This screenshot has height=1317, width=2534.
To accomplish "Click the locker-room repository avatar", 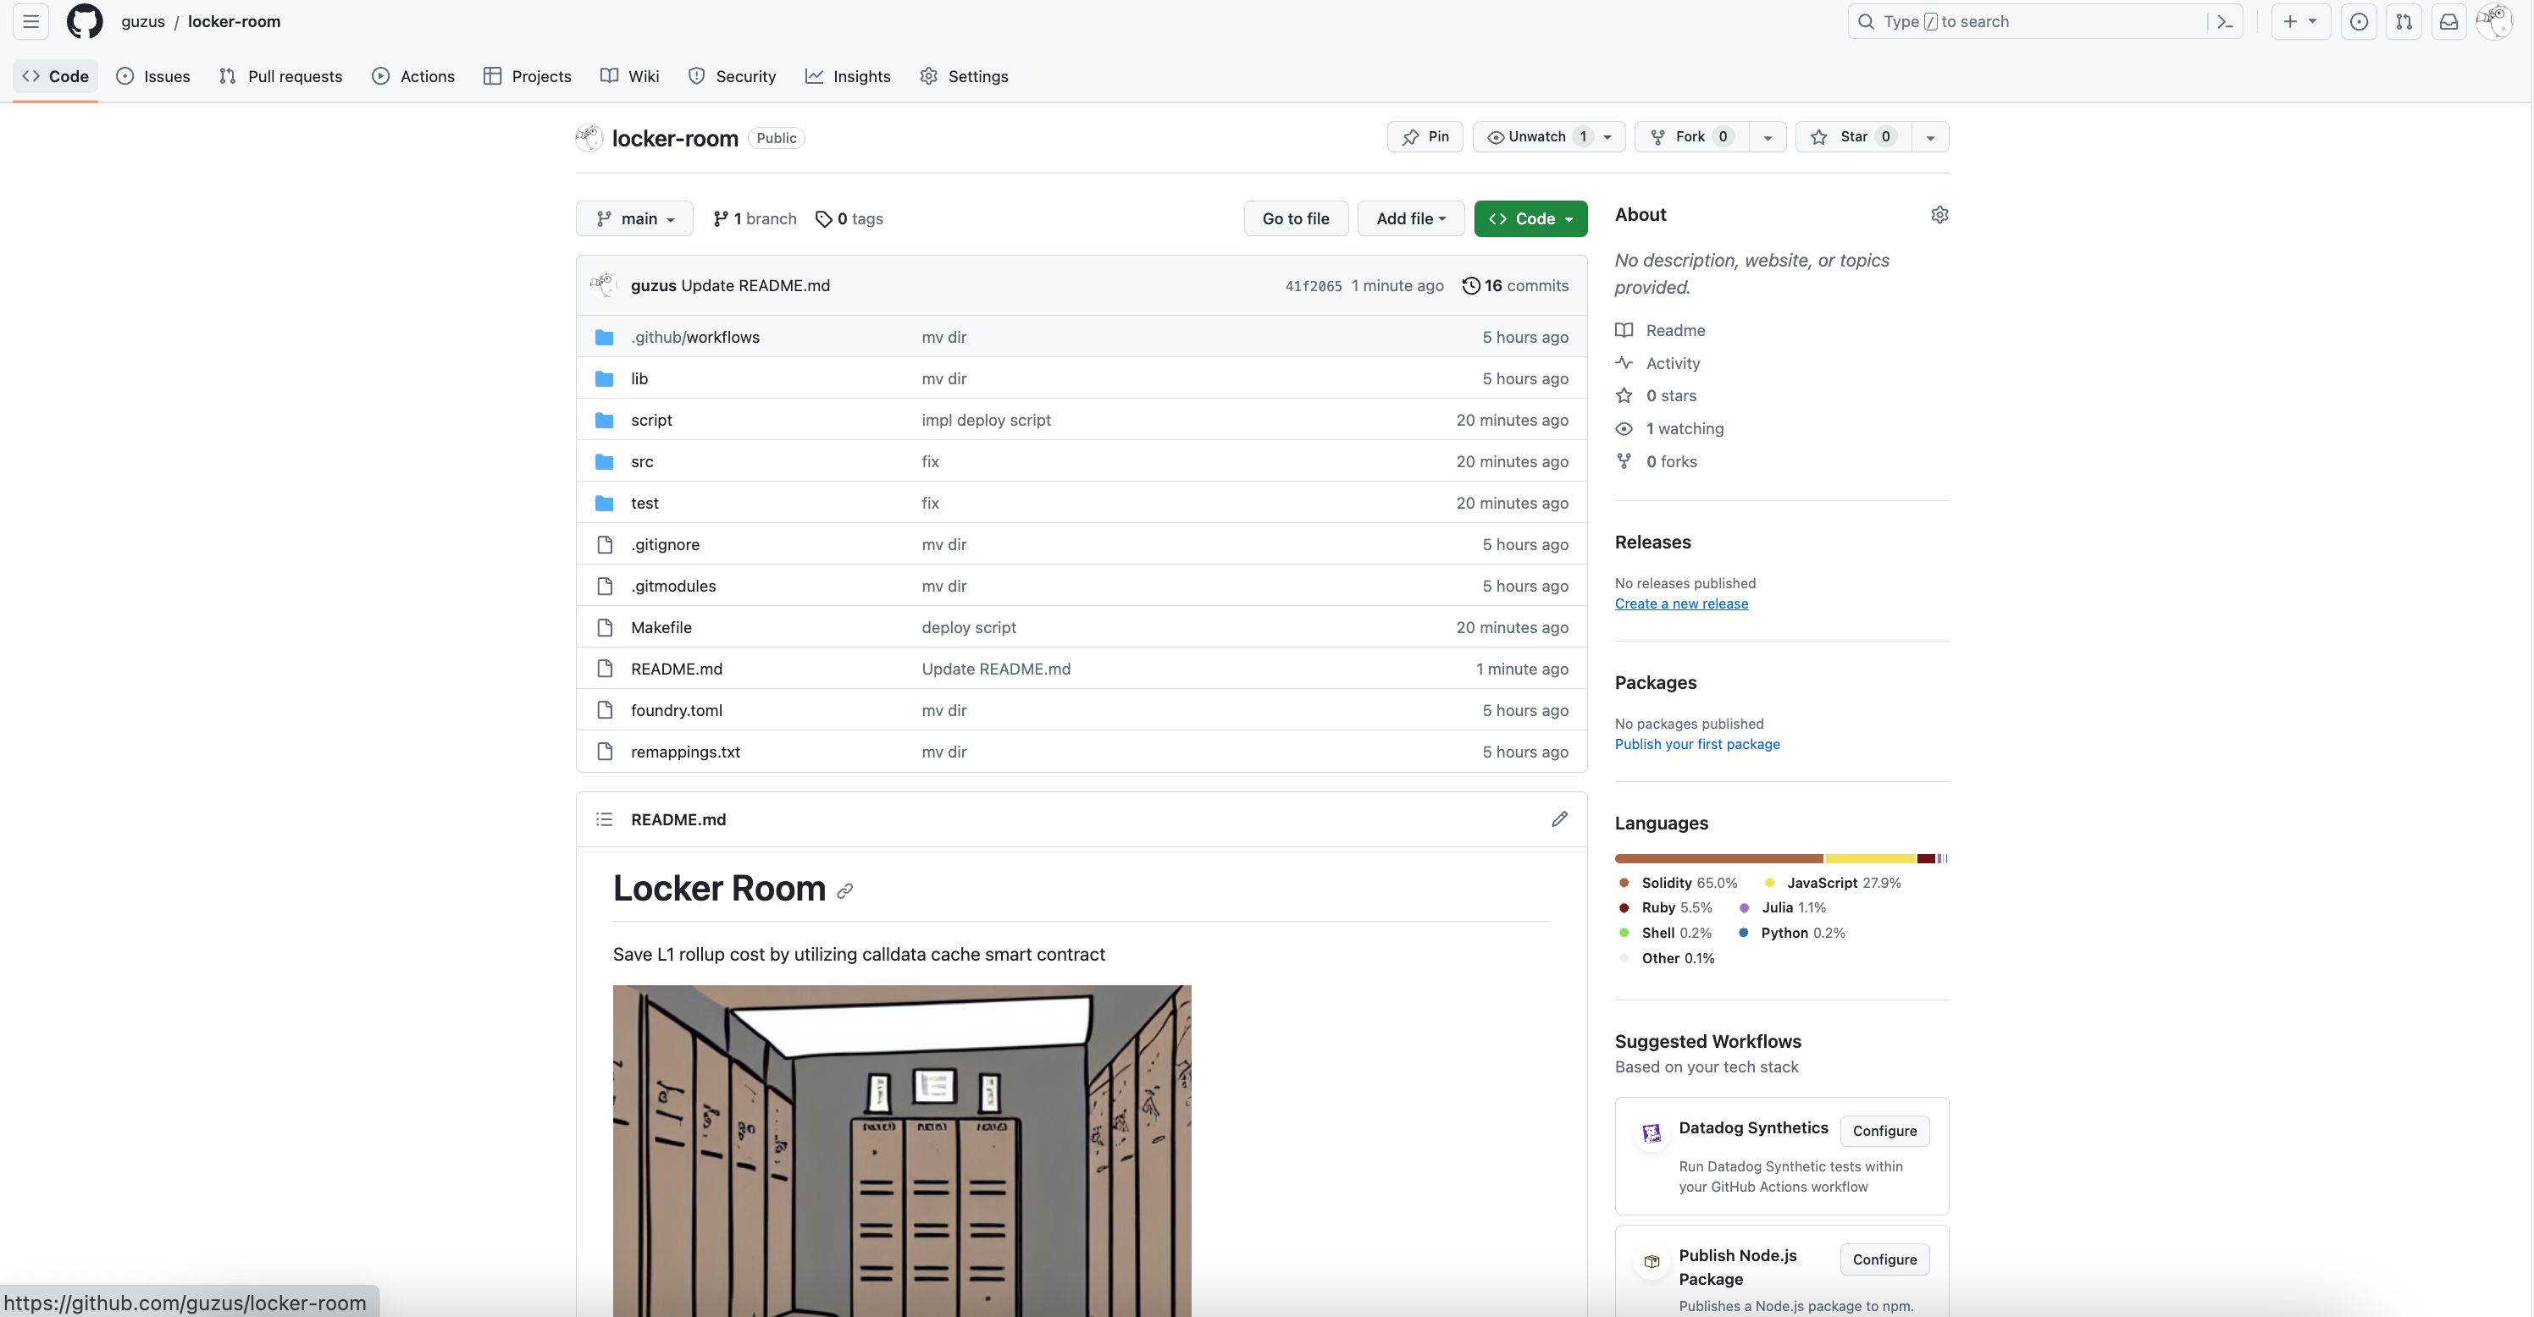I will coord(589,138).
